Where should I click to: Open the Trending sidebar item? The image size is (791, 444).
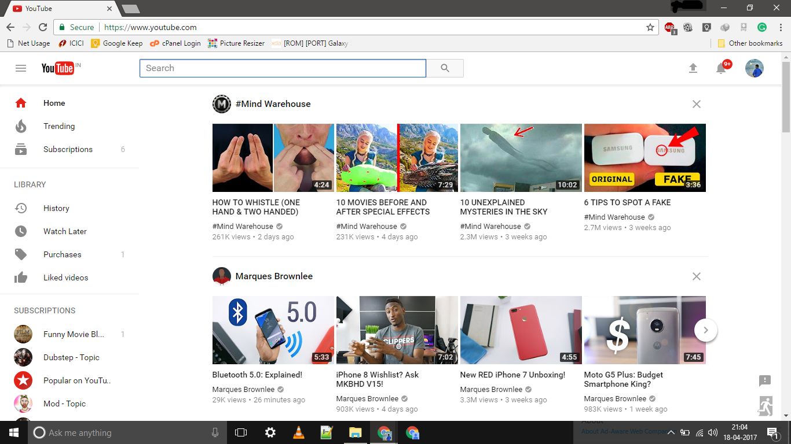(x=69, y=126)
